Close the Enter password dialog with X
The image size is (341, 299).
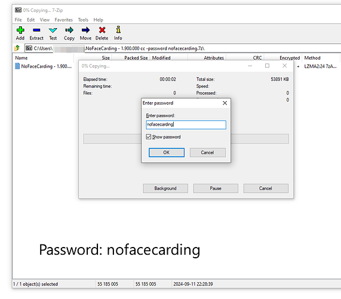pos(225,103)
